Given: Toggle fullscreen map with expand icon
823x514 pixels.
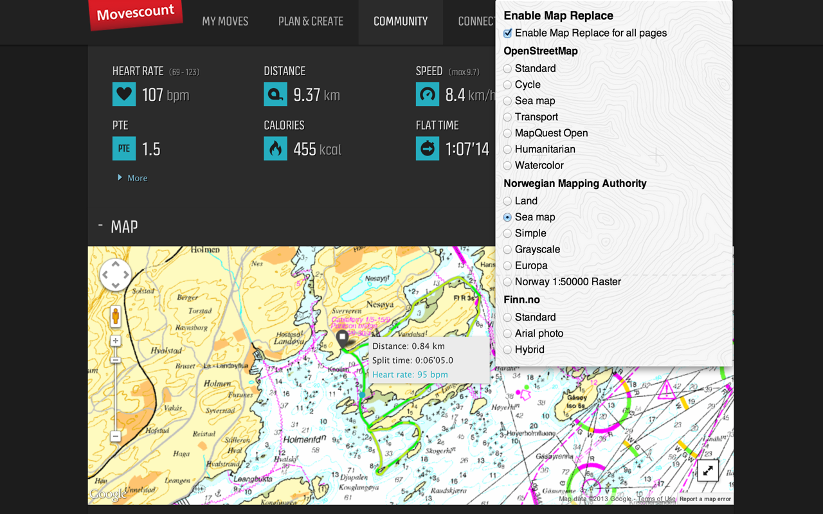Looking at the screenshot, I should click(708, 471).
